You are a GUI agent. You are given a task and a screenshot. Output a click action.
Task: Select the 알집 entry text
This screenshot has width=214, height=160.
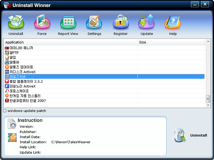pyautogui.click(x=13, y=57)
